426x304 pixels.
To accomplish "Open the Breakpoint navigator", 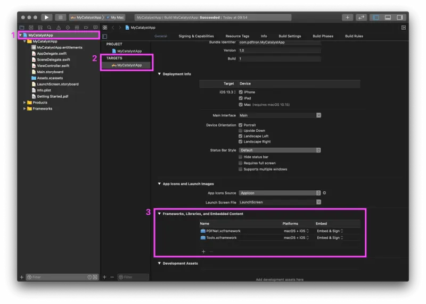I will 86,28.
